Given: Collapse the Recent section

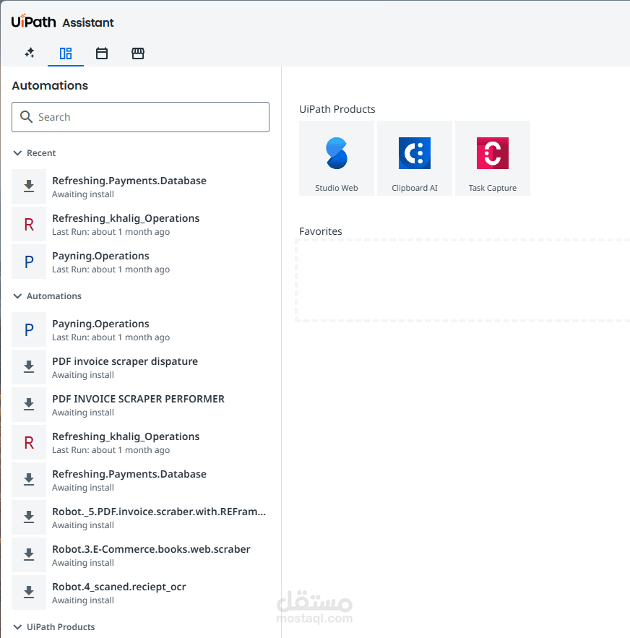Looking at the screenshot, I should pyautogui.click(x=17, y=153).
